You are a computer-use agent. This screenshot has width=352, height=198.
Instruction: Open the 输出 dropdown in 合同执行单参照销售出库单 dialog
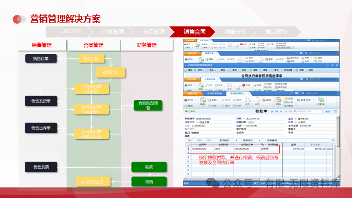(x=227, y=70)
